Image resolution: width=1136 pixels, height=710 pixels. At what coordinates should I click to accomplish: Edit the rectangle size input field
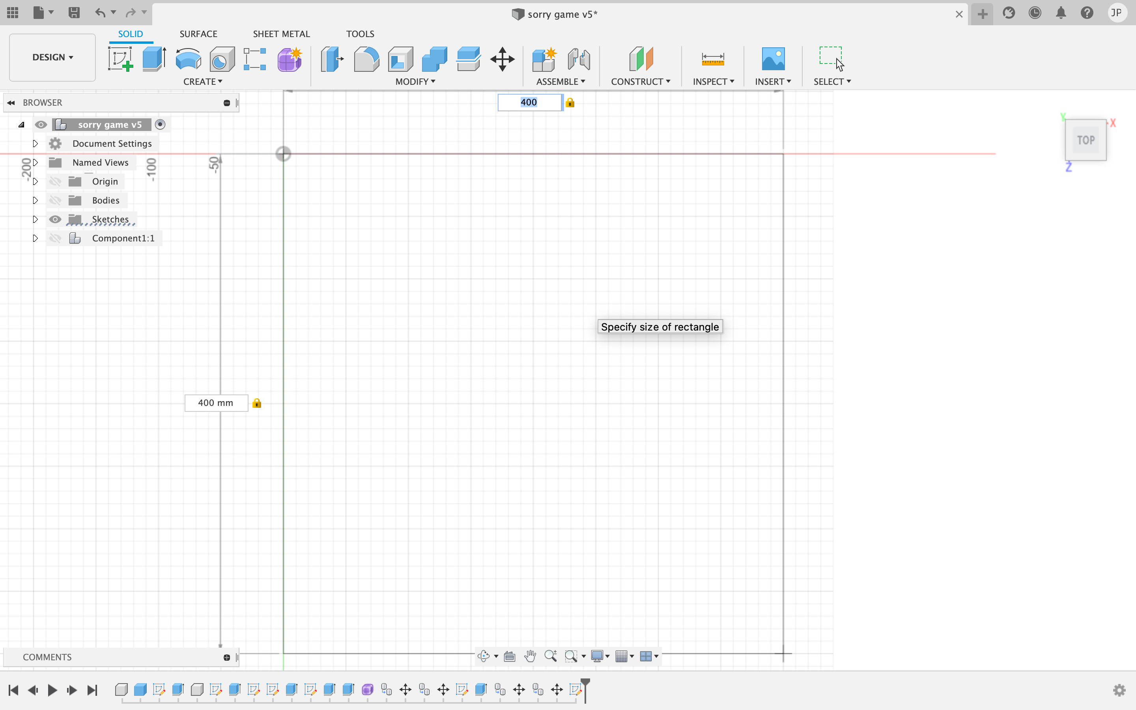[529, 101]
